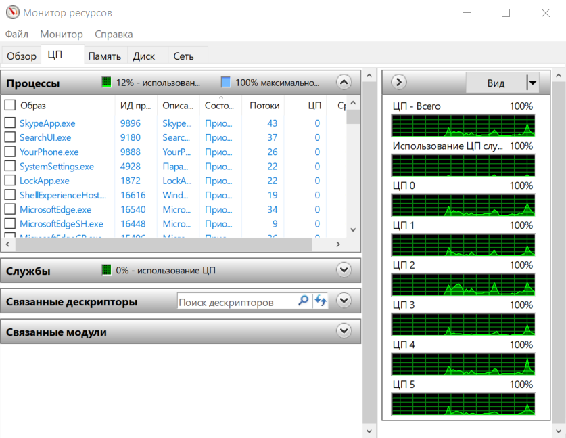Screen dimensions: 566x438
Task: Sort by the Описа... column header
Action: click(178, 106)
